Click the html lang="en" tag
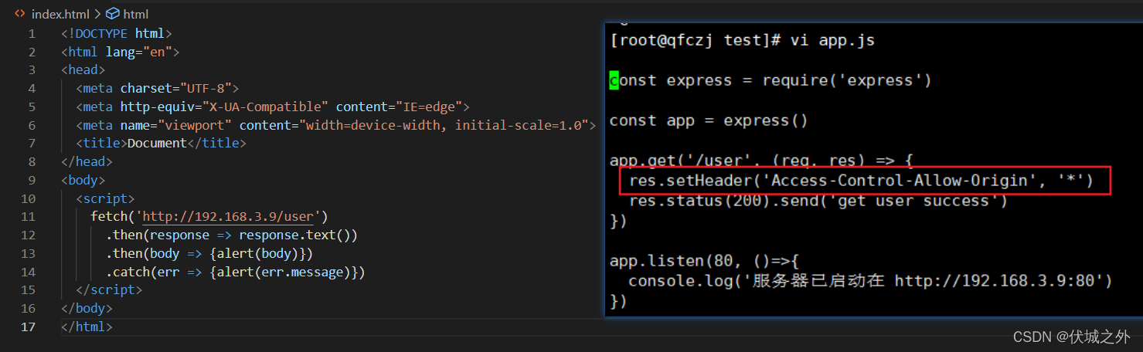Image resolution: width=1143 pixels, height=352 pixels. pyautogui.click(x=121, y=52)
